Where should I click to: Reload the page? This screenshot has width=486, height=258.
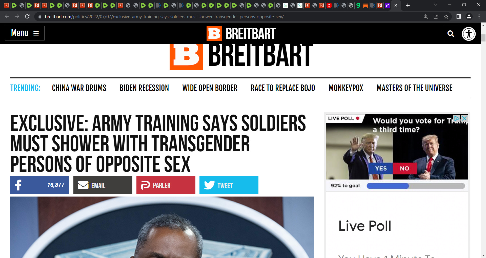(27, 17)
